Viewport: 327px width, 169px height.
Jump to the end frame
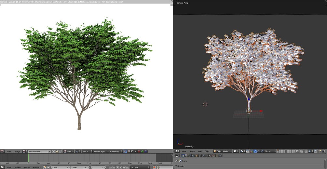[128, 167]
